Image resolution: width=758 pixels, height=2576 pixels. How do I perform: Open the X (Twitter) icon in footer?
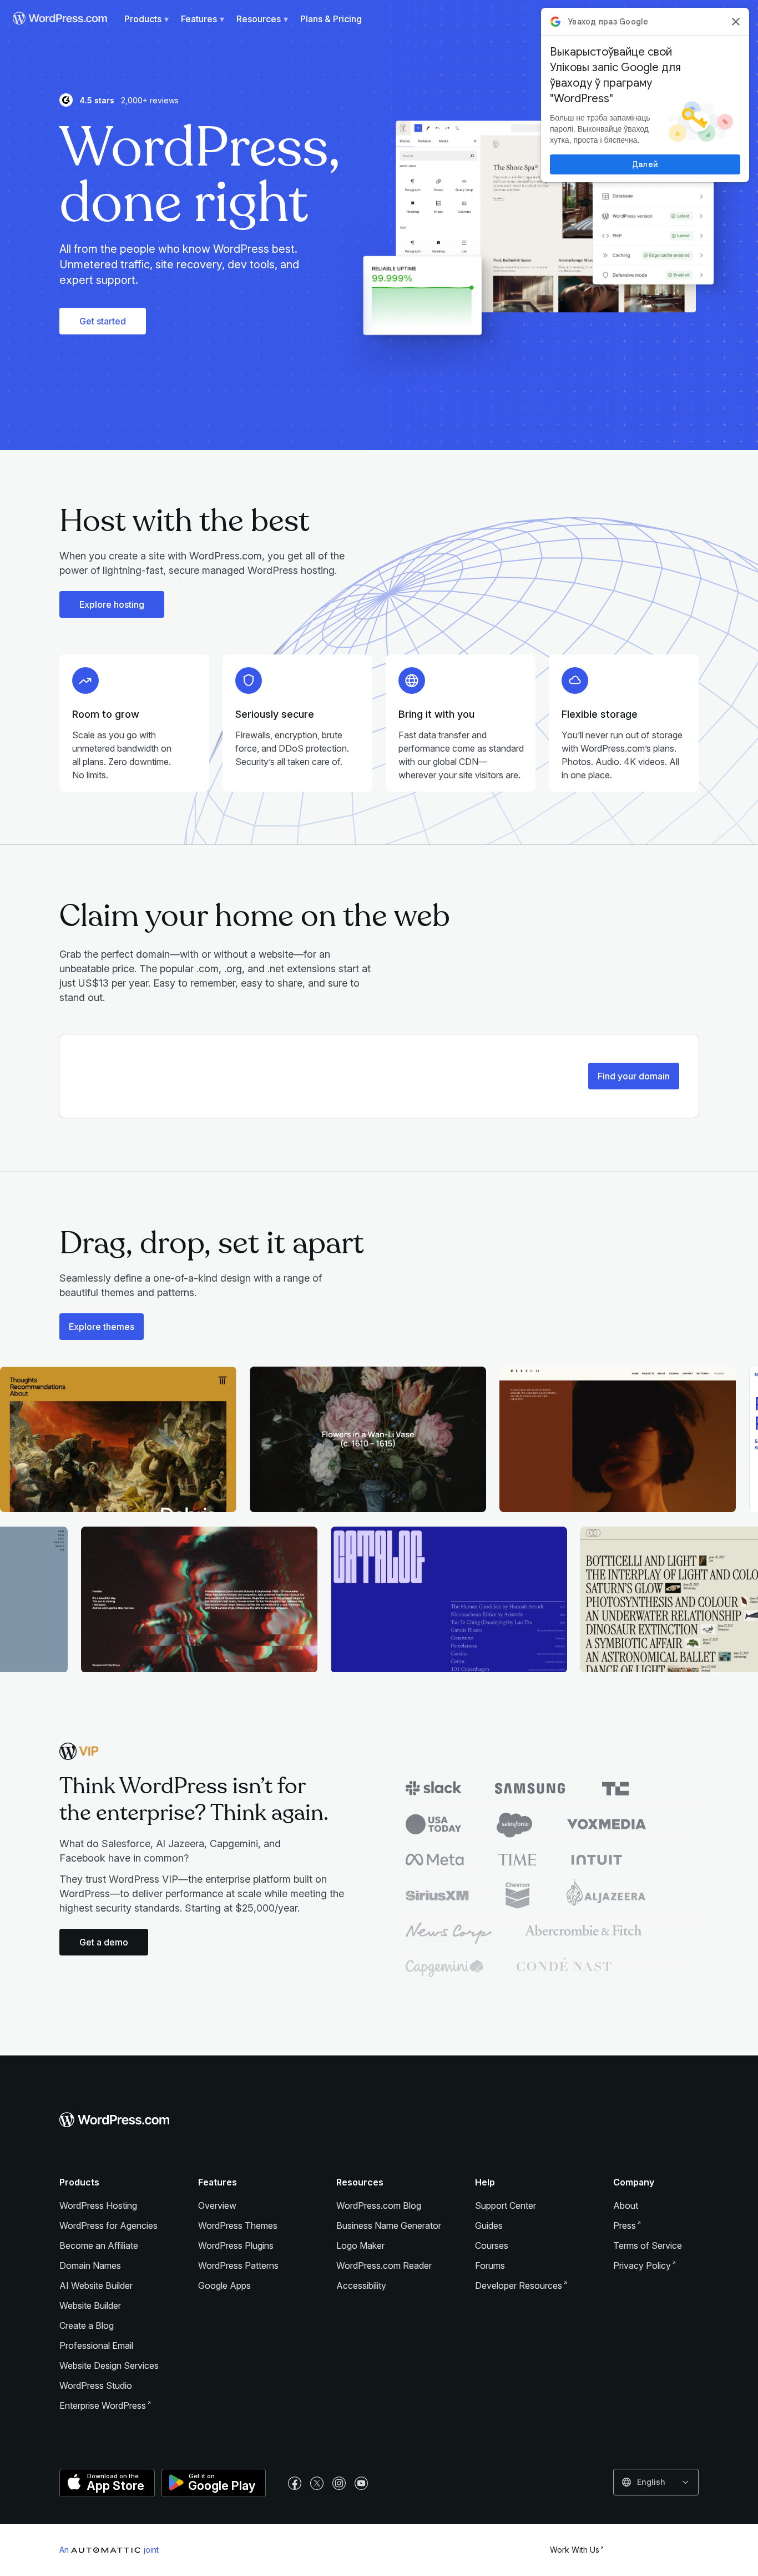pyautogui.click(x=317, y=2483)
